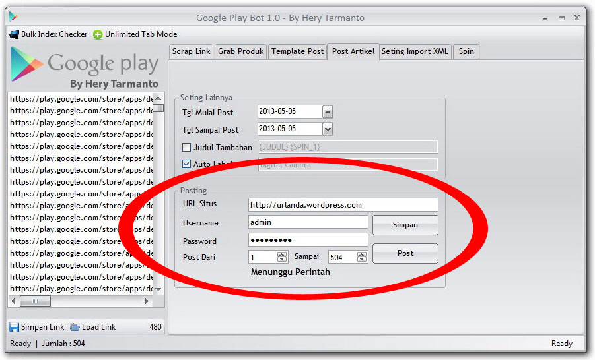Click the Simpan button
The image size is (595, 360).
[405, 225]
